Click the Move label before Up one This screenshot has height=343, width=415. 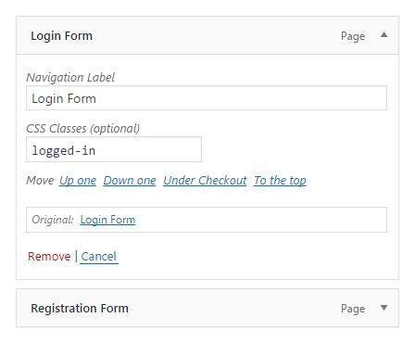[x=40, y=181]
